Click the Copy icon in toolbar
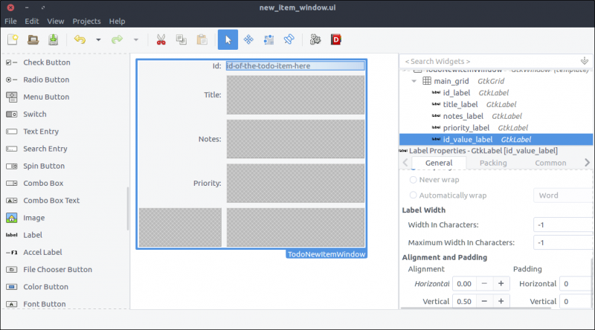Screen dimensions: 595x330 (x=181, y=39)
